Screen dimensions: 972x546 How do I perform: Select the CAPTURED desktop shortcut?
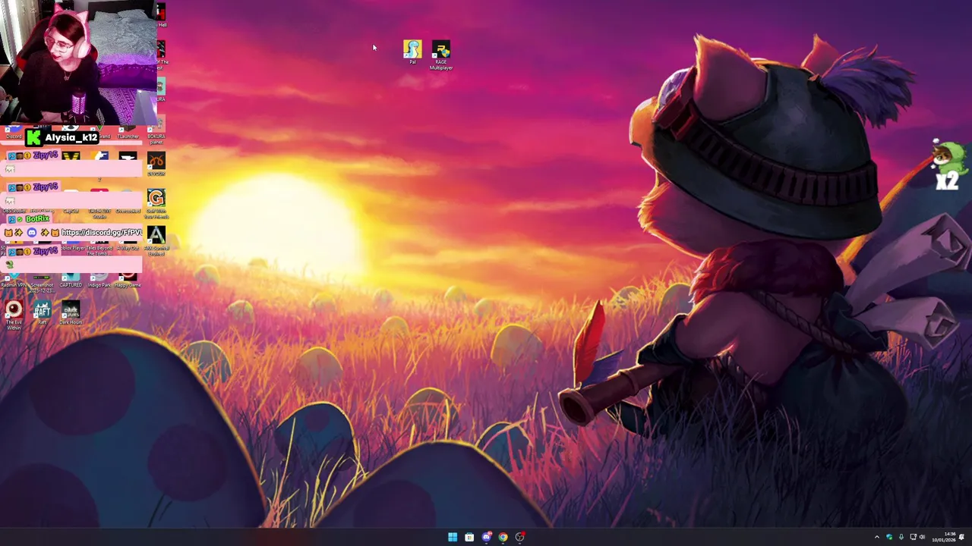[71, 279]
